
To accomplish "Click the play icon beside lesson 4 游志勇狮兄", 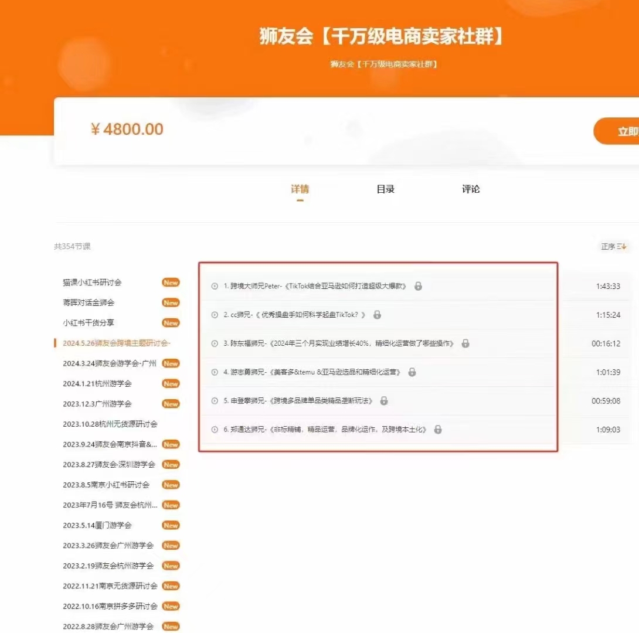I will click(215, 372).
